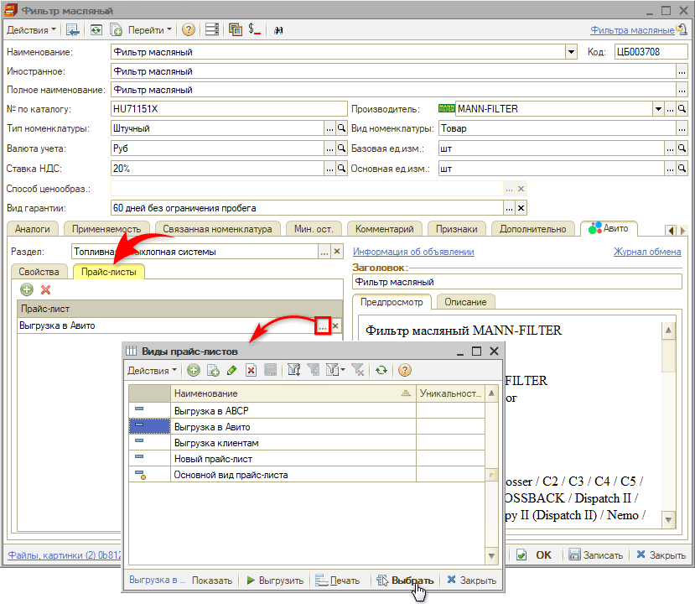The image size is (695, 604).
Task: Open the Производитель dropdown list
Action: 658,109
